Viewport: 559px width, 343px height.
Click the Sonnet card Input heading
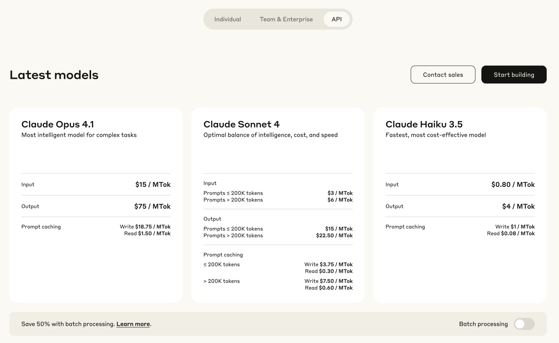[x=210, y=183]
